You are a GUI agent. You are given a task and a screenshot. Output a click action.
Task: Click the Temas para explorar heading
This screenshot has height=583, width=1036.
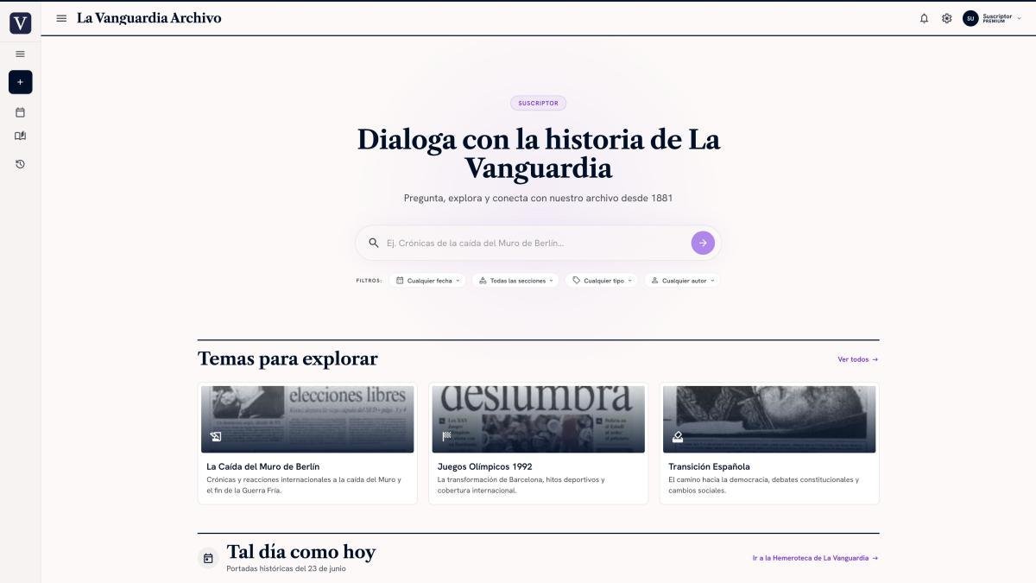(287, 358)
